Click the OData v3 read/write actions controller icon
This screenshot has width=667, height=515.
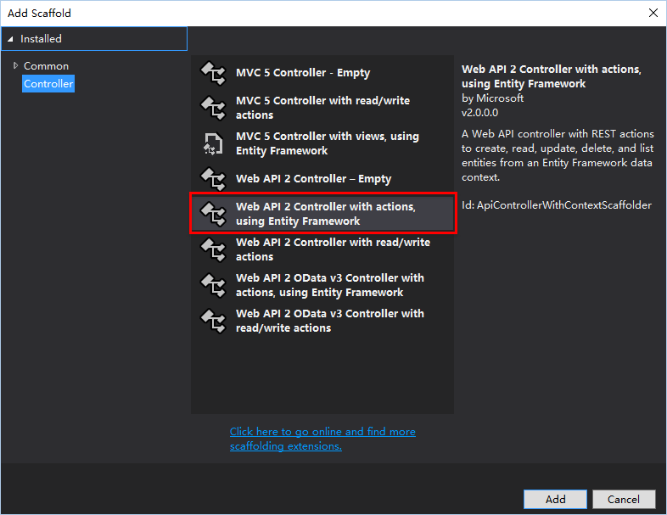(x=212, y=321)
